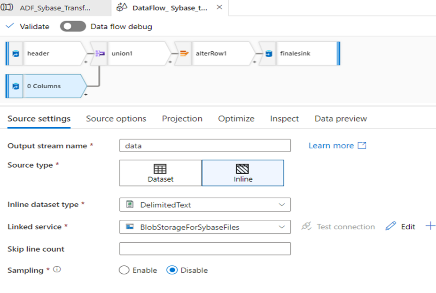Click the Sampling info icon

57,270
